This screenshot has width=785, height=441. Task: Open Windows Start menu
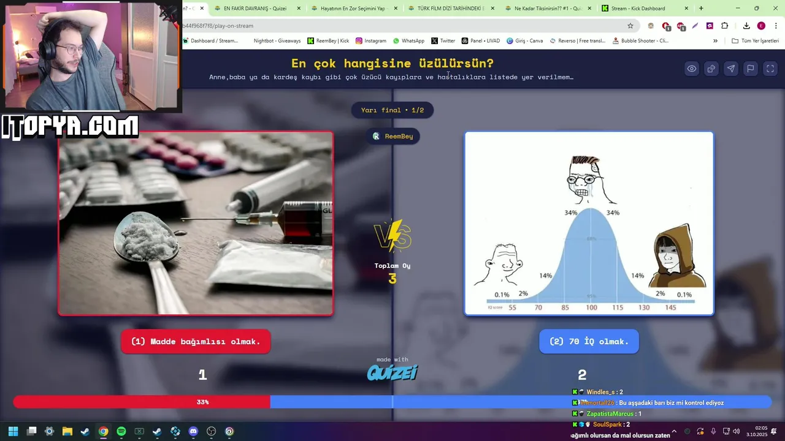click(13, 431)
